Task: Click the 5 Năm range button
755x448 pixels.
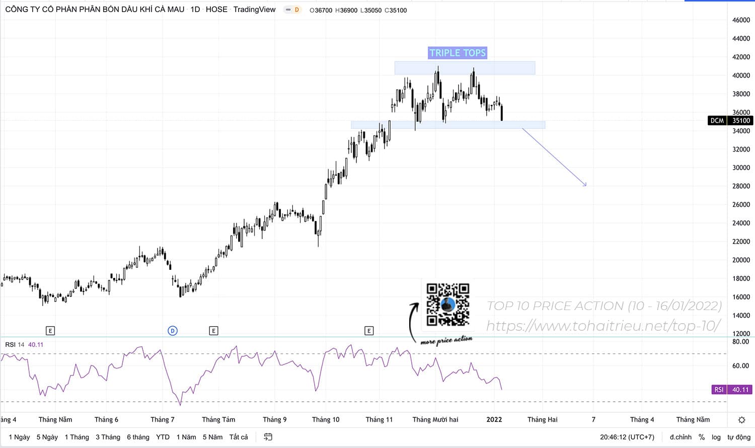Action: [212, 437]
